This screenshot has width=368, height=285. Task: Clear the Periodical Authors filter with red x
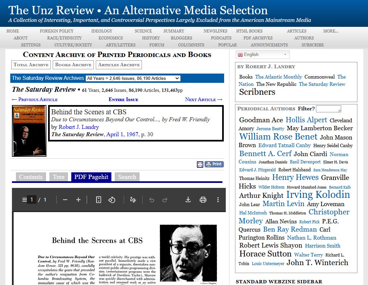[x=339, y=110]
